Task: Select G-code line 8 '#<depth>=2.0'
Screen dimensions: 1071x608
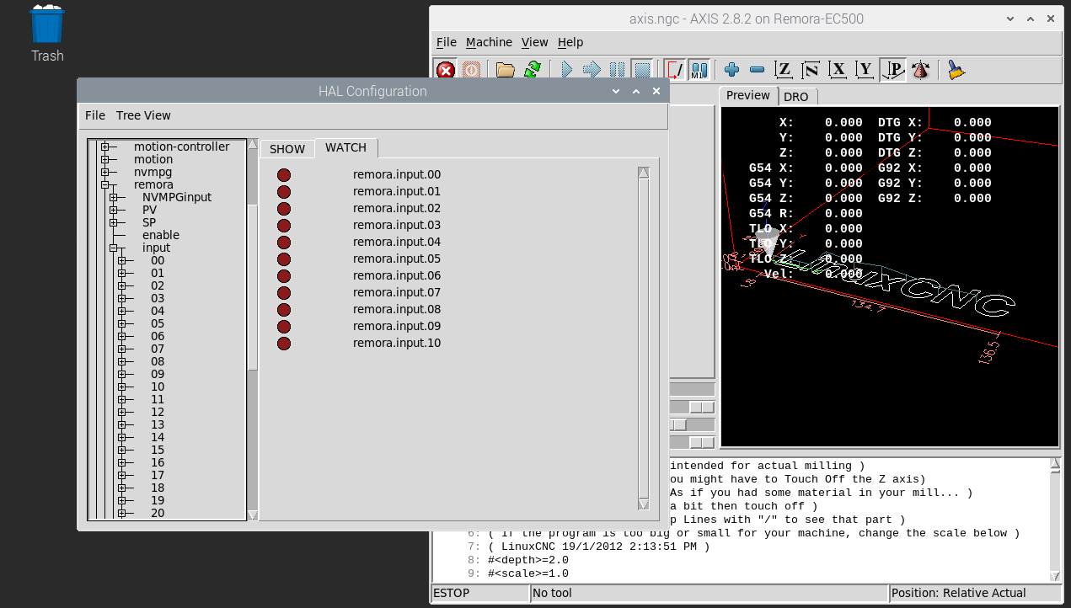Action: 528,560
